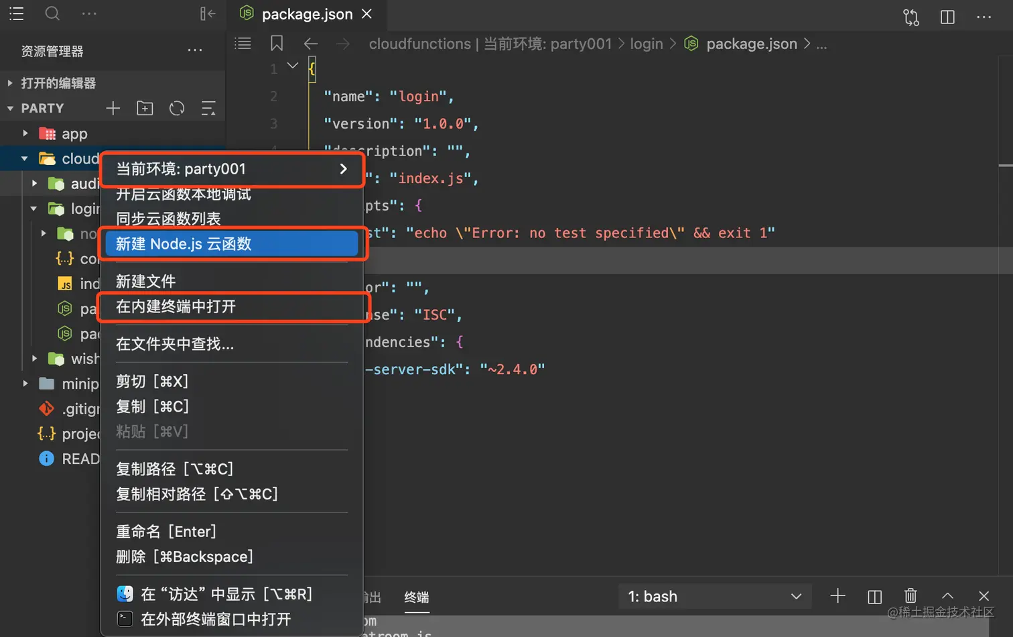Select 新建 Node.js 云函数 from the context menu
Image resolution: width=1013 pixels, height=637 pixels.
click(x=231, y=244)
